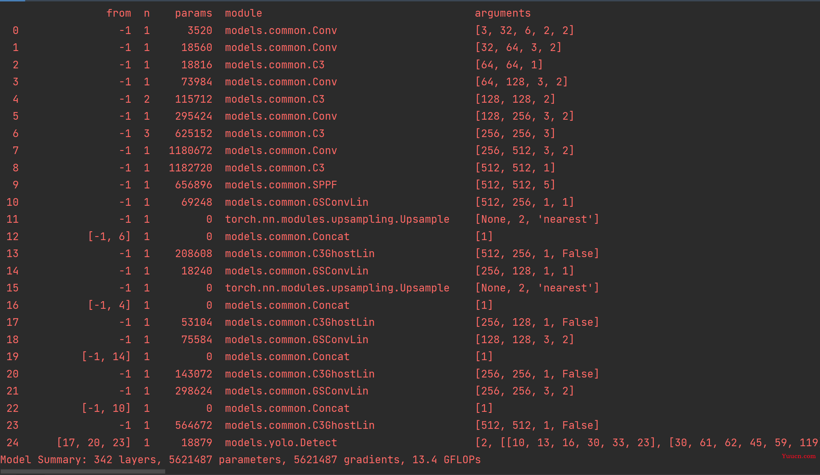Screen dimensions: 820x475
Task: Click parameter count 564672 in row 23
Action: coord(193,425)
